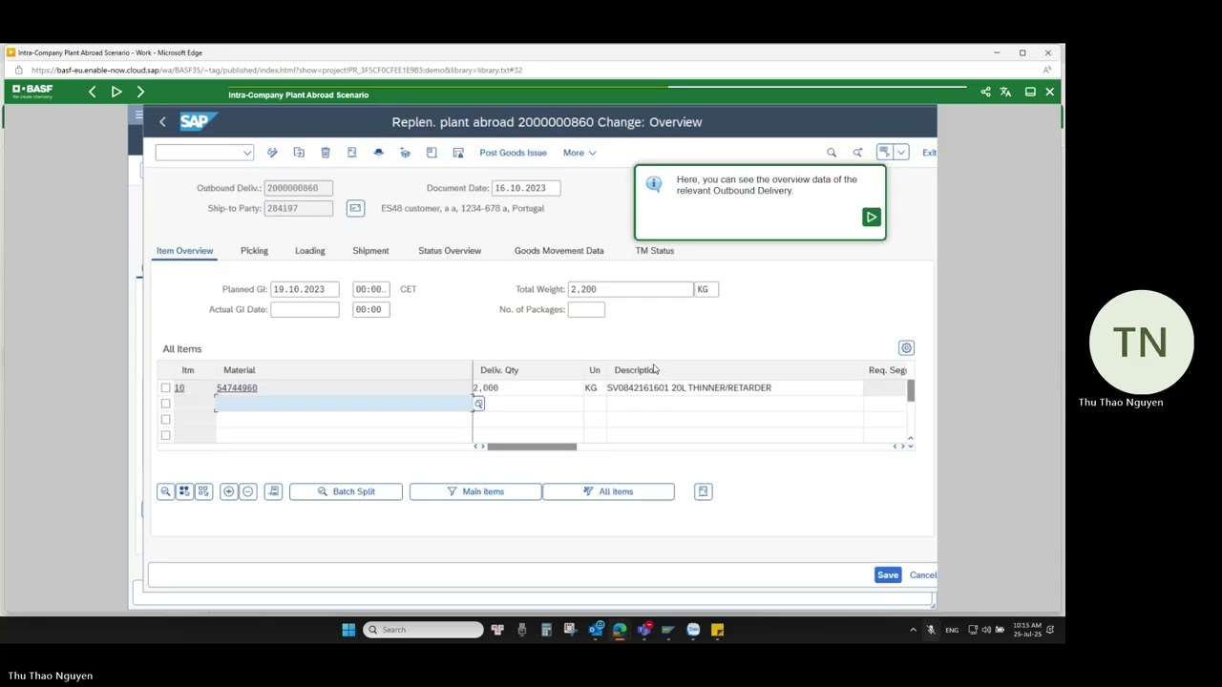Open the command field dropdown
This screenshot has width=1222, height=687.
247,153
